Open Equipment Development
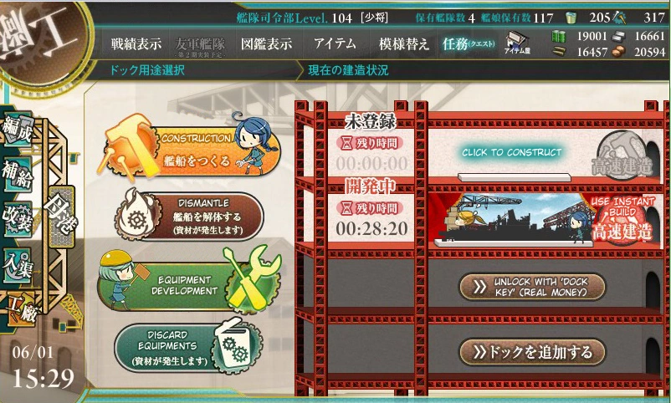 pos(190,283)
